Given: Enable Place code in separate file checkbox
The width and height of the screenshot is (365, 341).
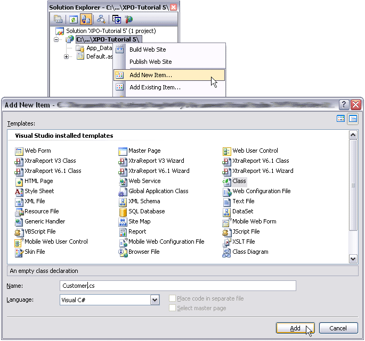Looking at the screenshot, I should [172, 298].
